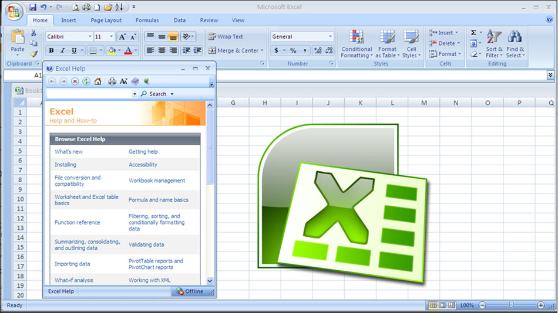Decrease indent in Alignment group
Screen dimensions: 558x313
coord(186,50)
